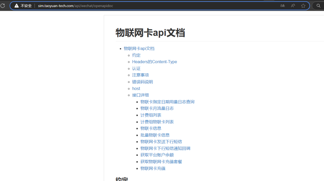
Task: Click the search magnifier icon at top right
Action: pyautogui.click(x=319, y=6)
